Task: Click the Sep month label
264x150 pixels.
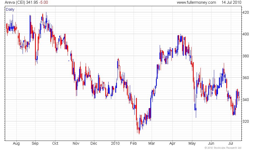Action: [x=35, y=144]
